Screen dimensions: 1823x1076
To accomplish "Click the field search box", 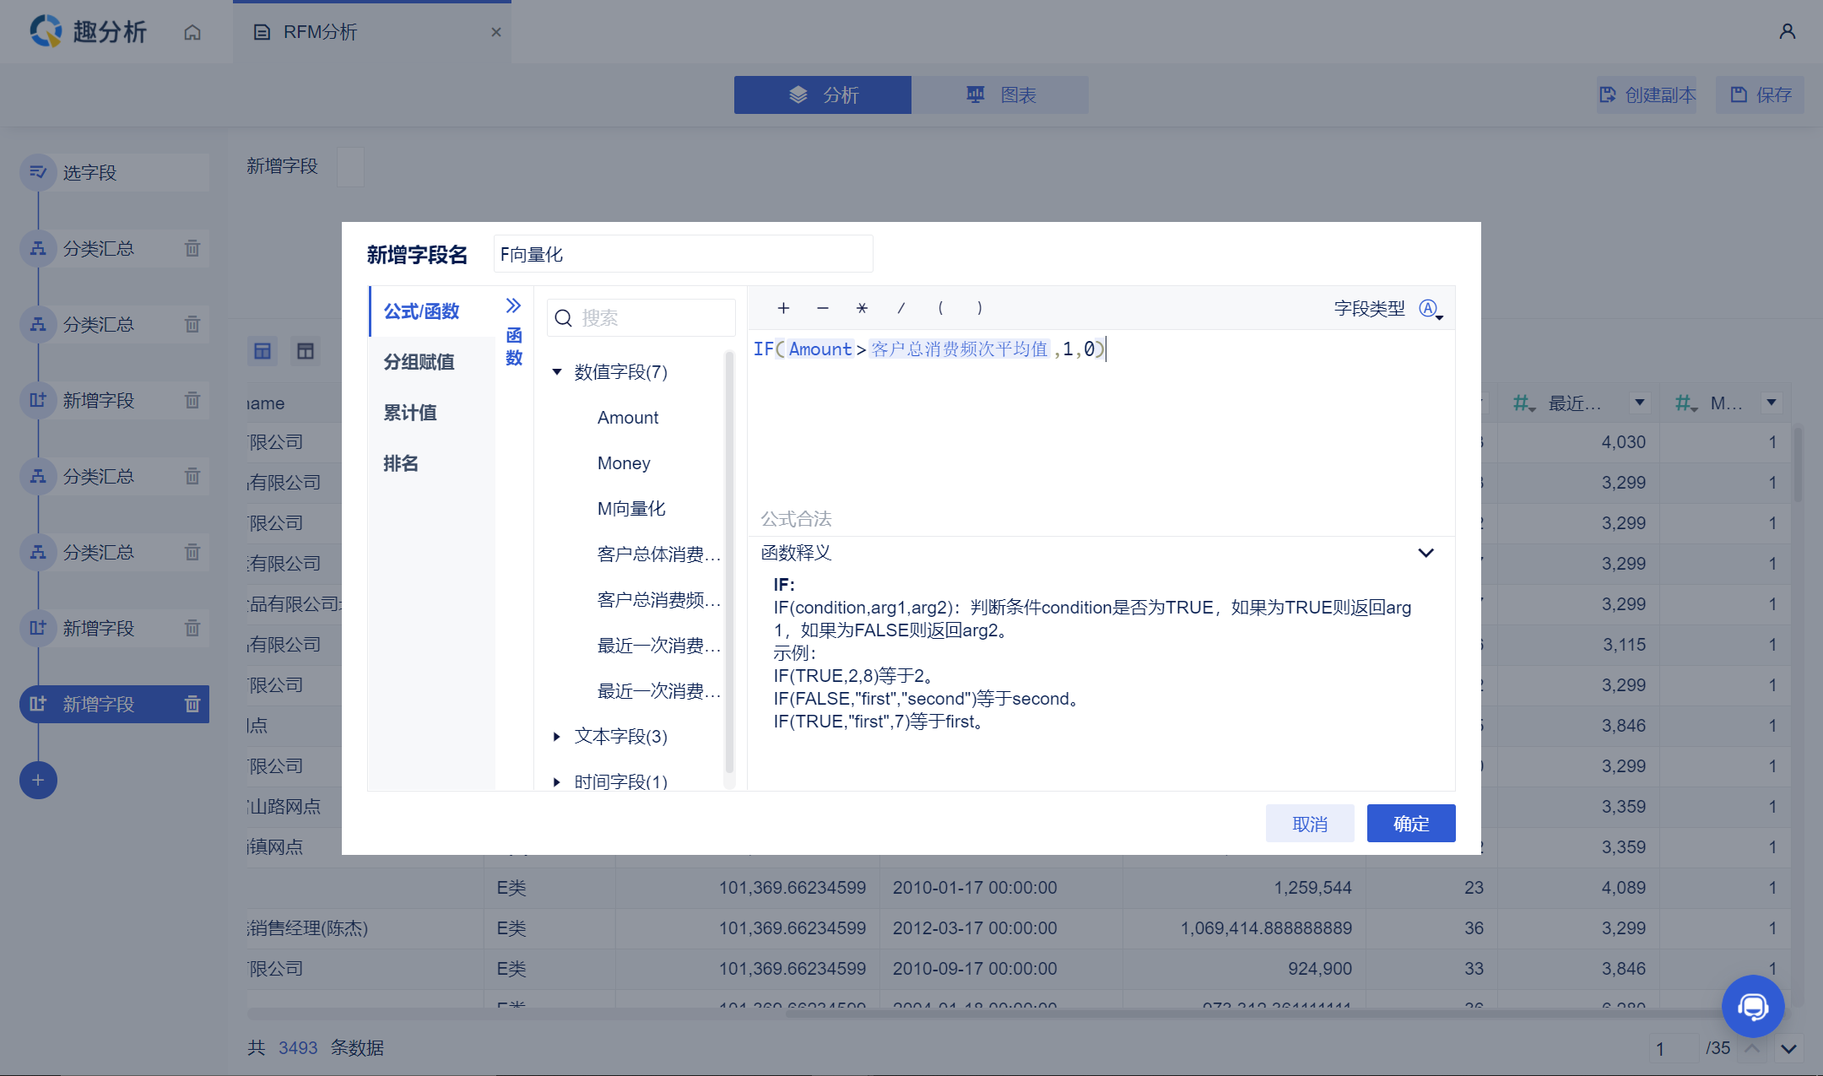I will [x=641, y=317].
